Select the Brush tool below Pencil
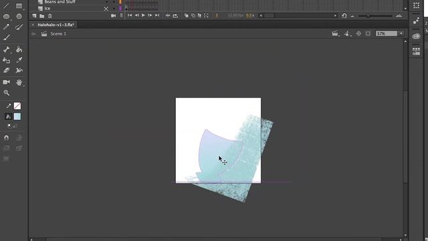Viewport: 428px width, 241px height. 6,37
